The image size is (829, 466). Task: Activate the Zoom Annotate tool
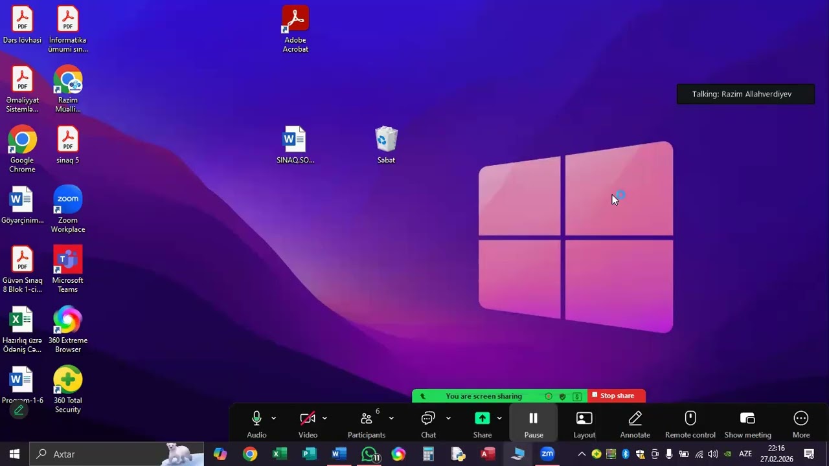point(635,424)
